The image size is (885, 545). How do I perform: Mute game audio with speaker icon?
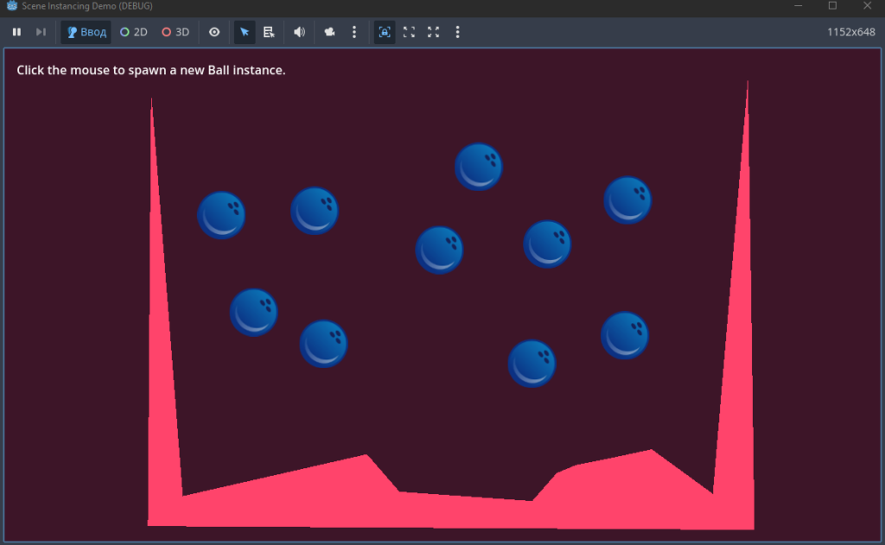299,32
